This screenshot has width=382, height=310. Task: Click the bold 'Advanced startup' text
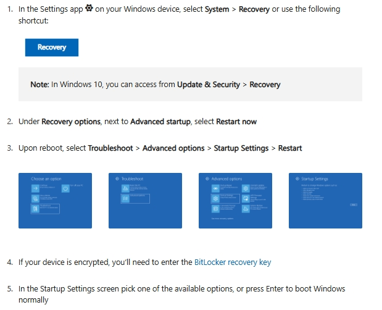coord(160,122)
